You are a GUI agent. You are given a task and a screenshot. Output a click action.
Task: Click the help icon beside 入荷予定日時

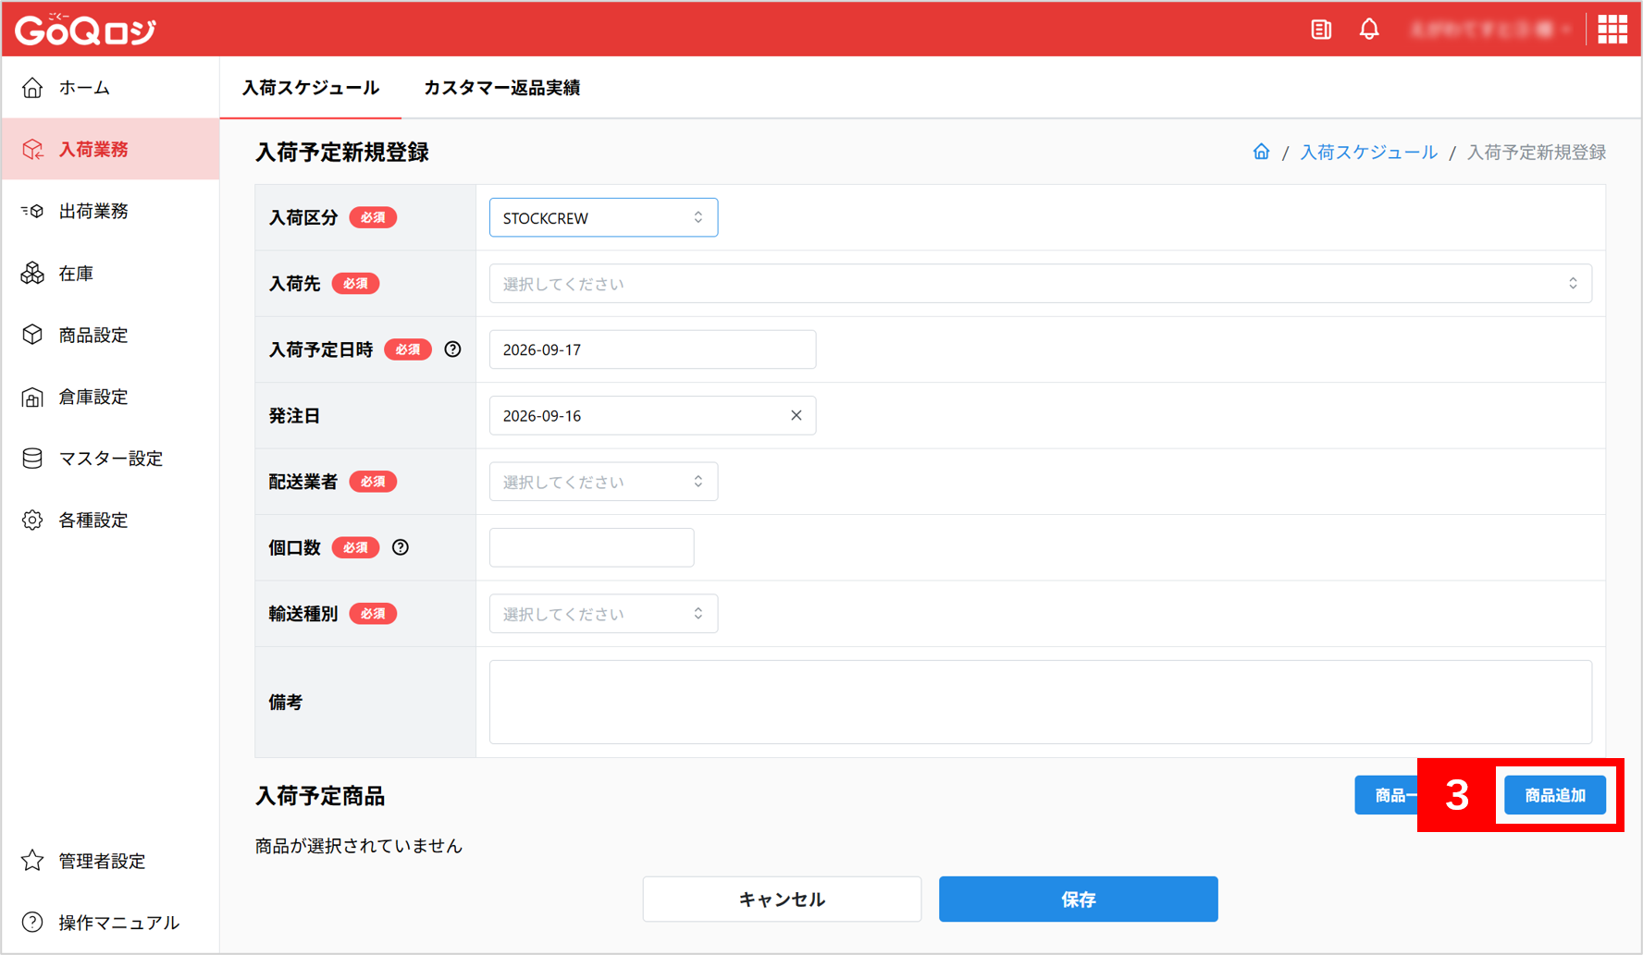pyautogui.click(x=452, y=349)
